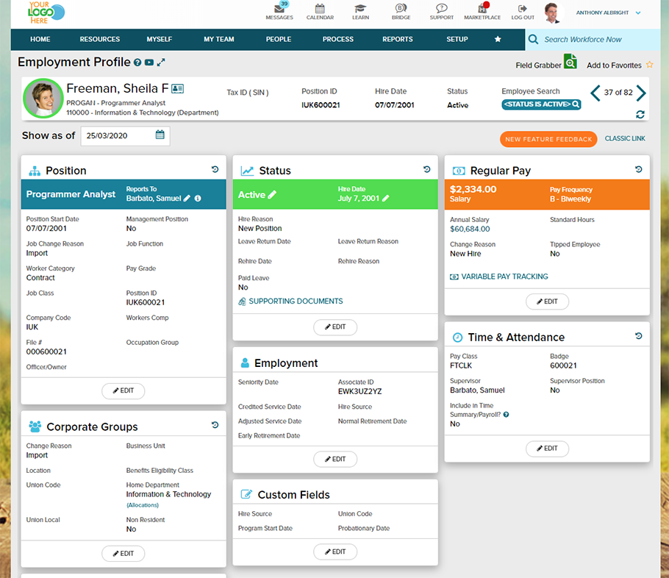669x578 pixels.
Task: Open the Anthony Albright account menu
Action: (604, 13)
